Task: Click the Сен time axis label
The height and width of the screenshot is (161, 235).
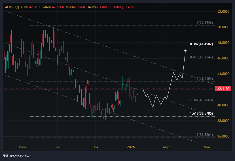Action: pos(57,147)
